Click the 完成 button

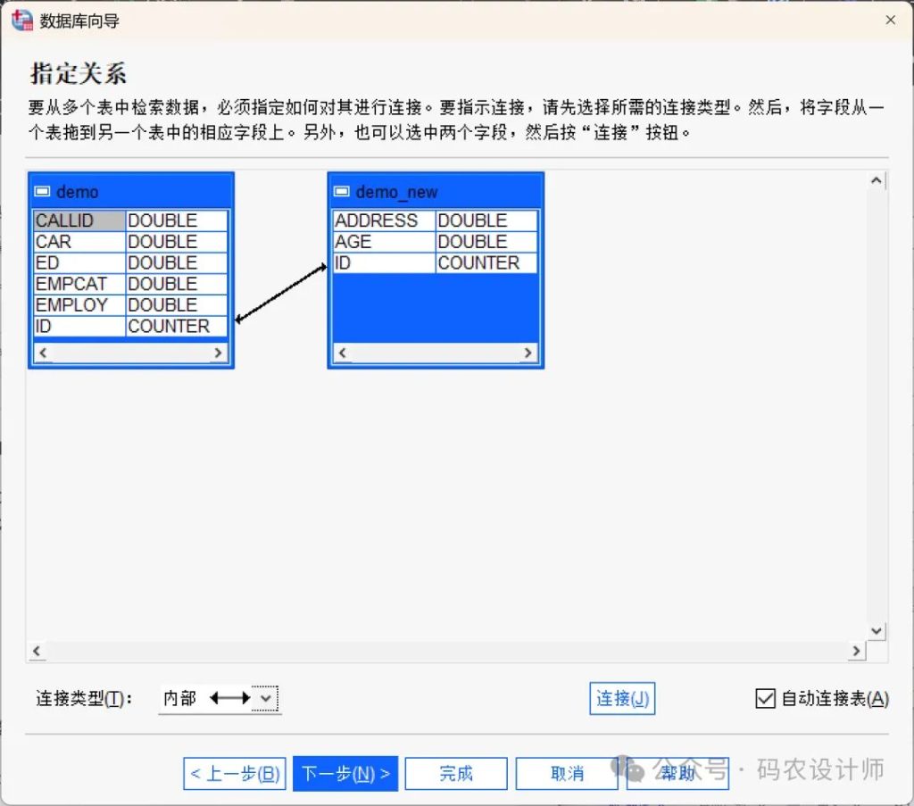(456, 774)
